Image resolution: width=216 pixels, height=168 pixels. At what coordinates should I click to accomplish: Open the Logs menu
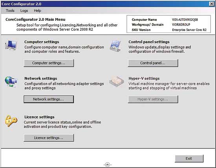point(24,11)
